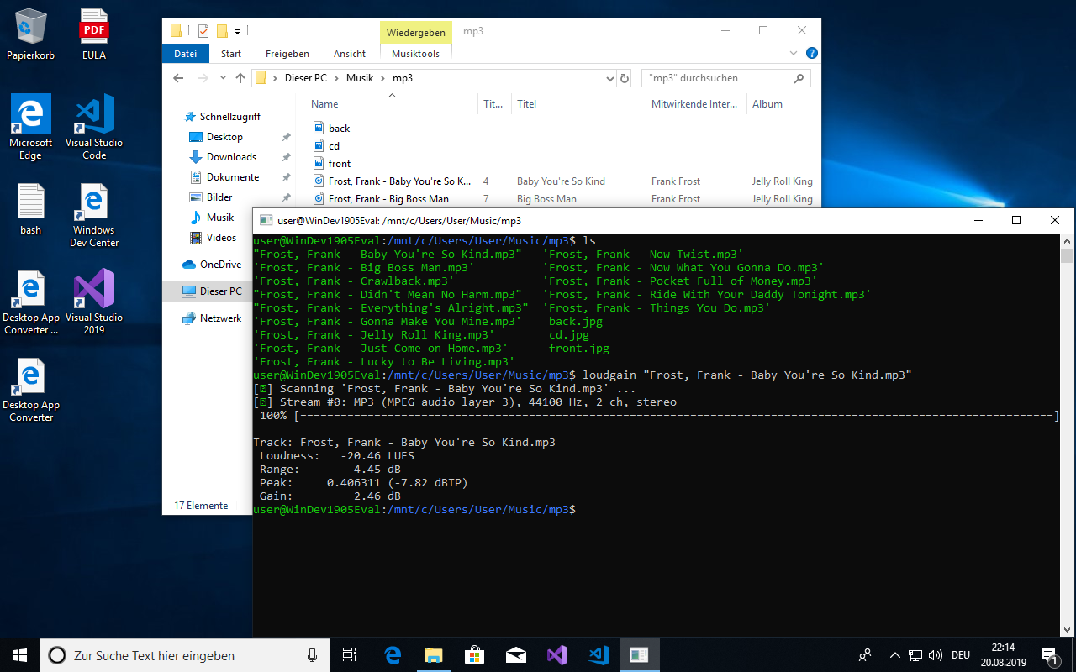Click the terminal window vertical scrollbar
Viewport: 1076px width, 672px height.
[x=1067, y=435]
